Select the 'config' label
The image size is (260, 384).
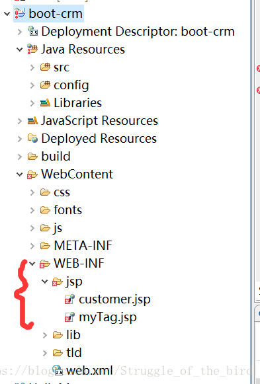[71, 85]
